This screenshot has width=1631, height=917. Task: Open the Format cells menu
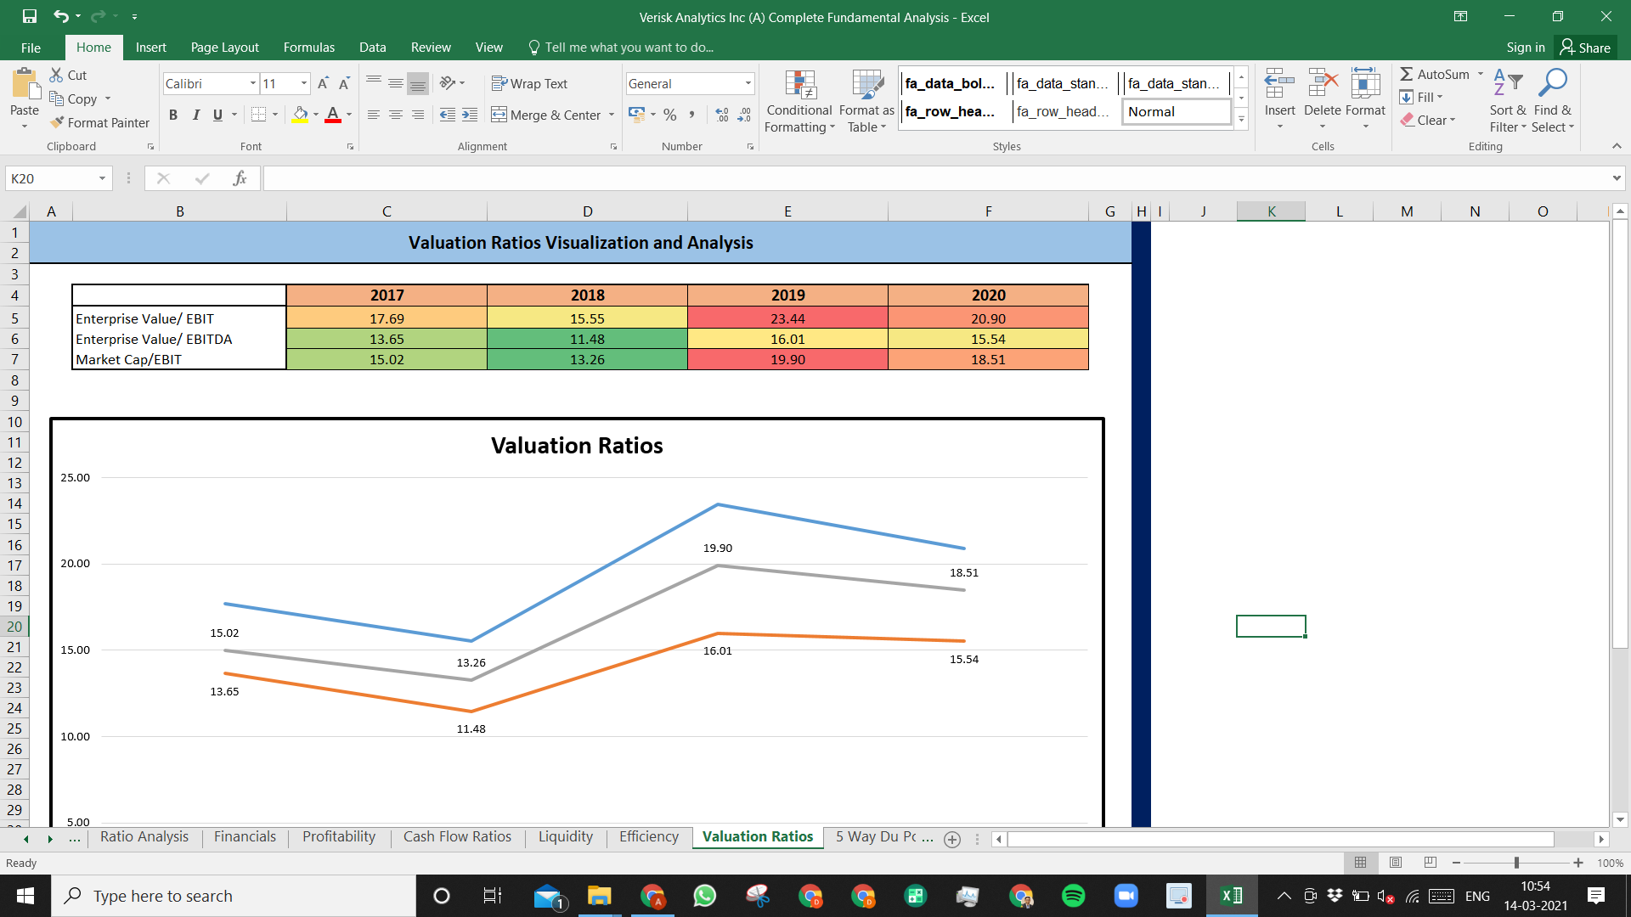[1365, 98]
